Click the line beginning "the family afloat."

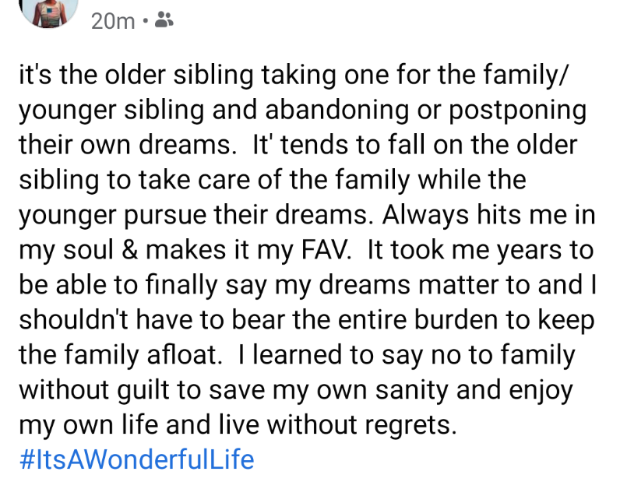[297, 355]
